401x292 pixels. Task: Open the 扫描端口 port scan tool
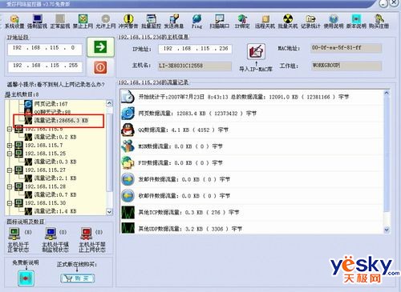(220, 22)
